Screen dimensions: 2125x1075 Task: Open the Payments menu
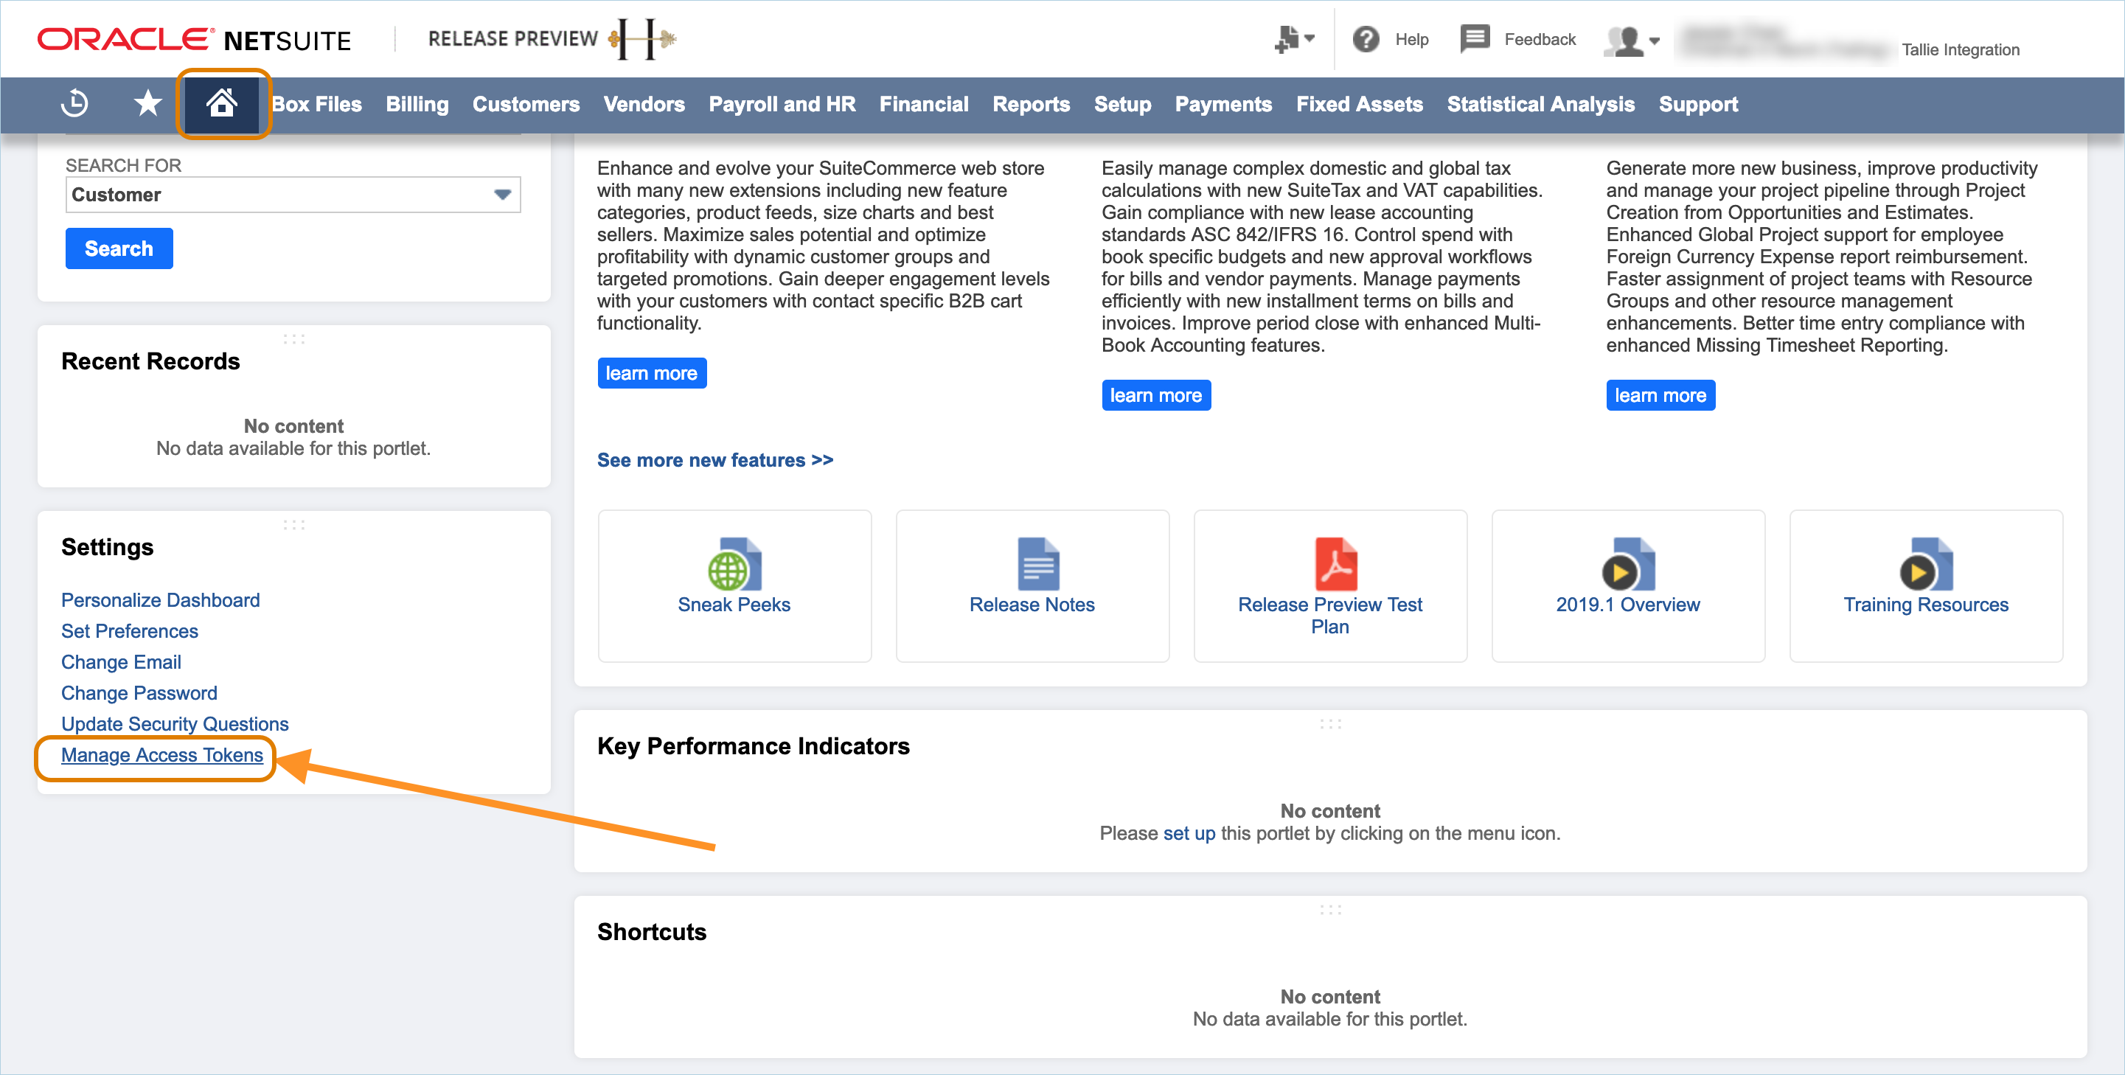pos(1223,104)
